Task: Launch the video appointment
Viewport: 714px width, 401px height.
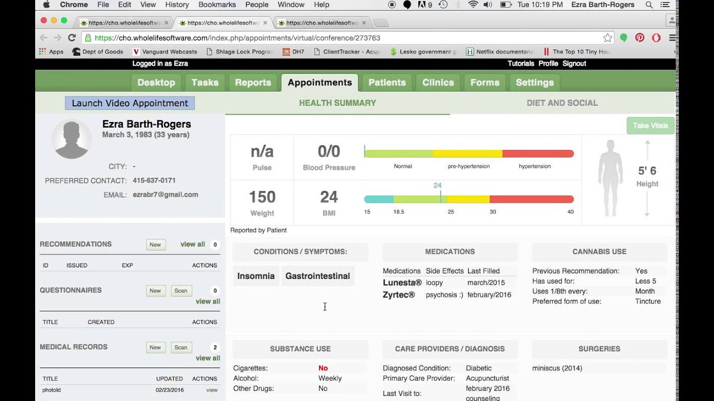Action: 130,103
